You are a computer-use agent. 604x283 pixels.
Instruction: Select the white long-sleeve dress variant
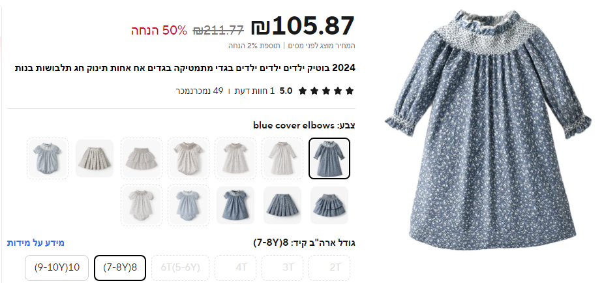pyautogui.click(x=282, y=158)
